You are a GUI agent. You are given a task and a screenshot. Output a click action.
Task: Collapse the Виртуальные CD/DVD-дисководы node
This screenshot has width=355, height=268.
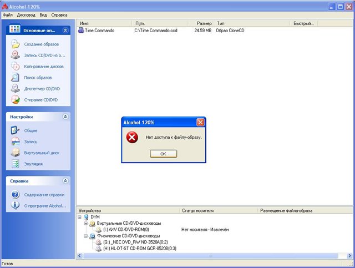point(85,224)
